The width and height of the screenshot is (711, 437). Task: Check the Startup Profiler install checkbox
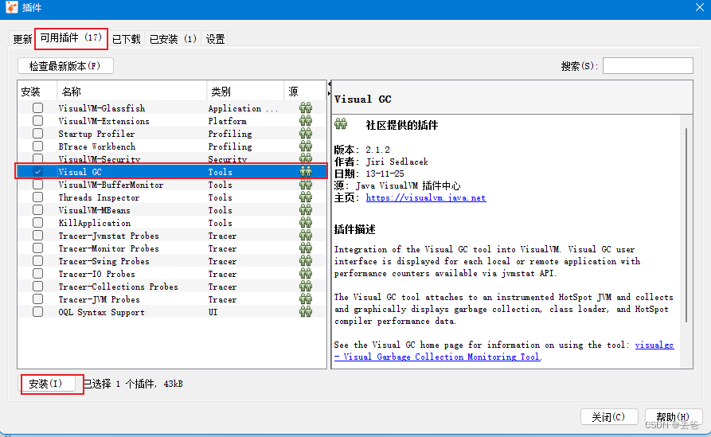pyautogui.click(x=37, y=133)
